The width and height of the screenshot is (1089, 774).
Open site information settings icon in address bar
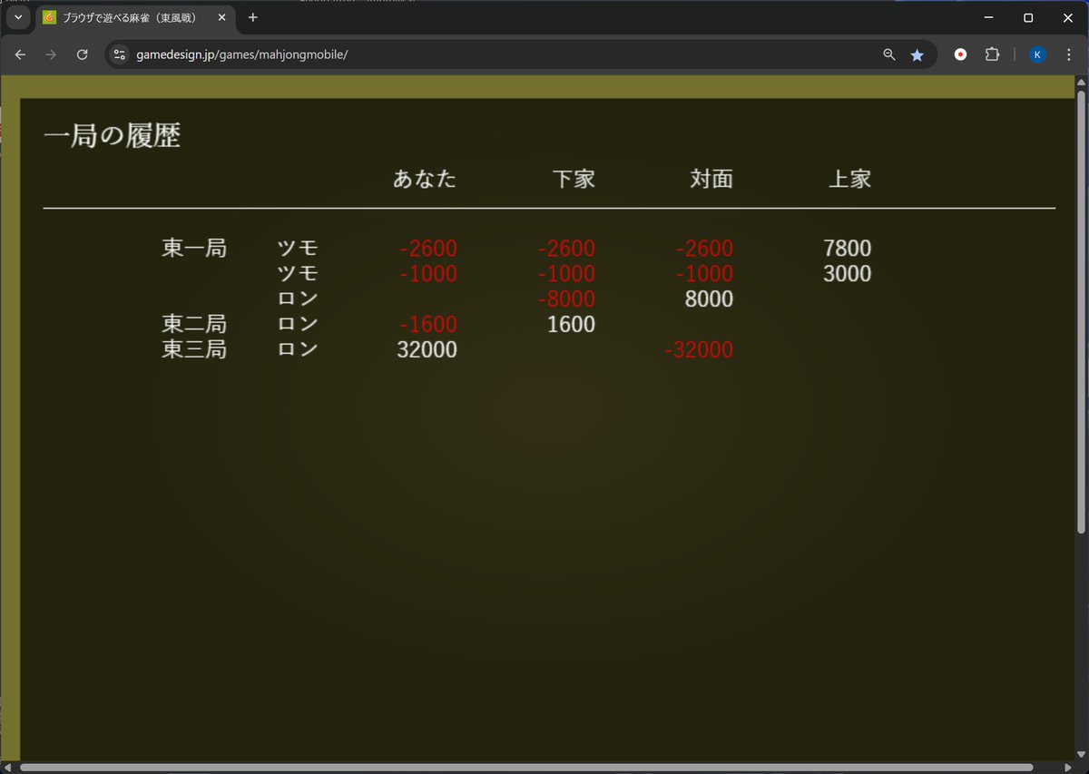tap(119, 54)
